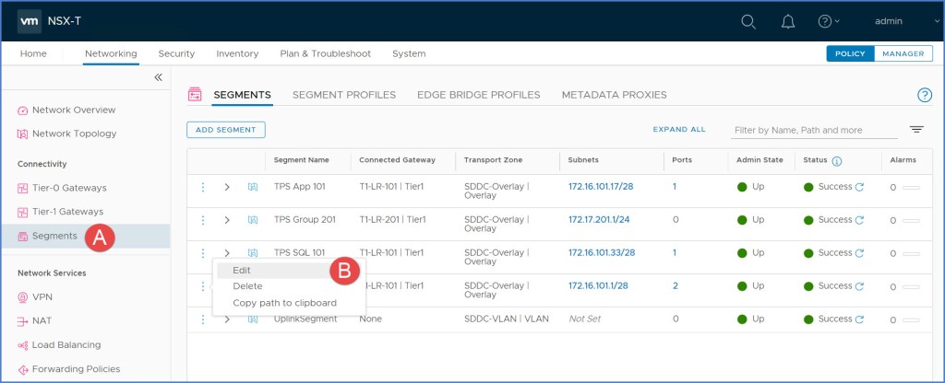945x383 pixels.
Task: Switch to Policy mode
Action: point(850,53)
